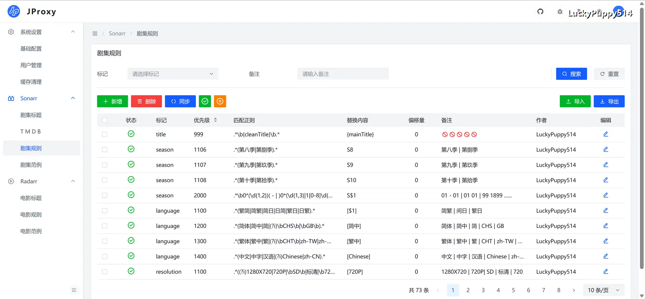This screenshot has height=299, width=645.
Task: Toggle the select-all checkbox in table header
Action: pyautogui.click(x=105, y=120)
